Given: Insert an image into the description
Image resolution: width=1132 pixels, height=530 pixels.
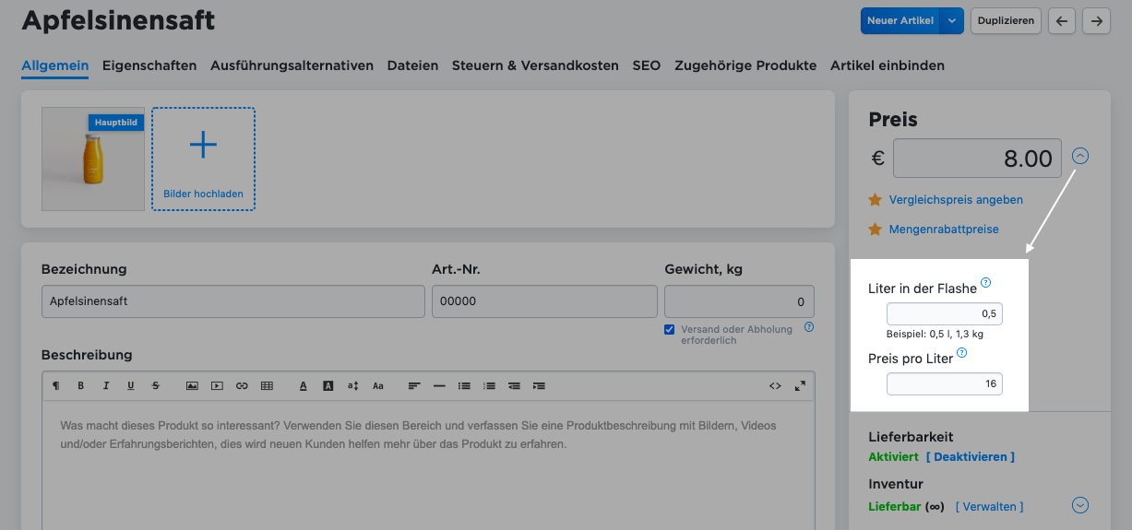Looking at the screenshot, I should point(192,386).
